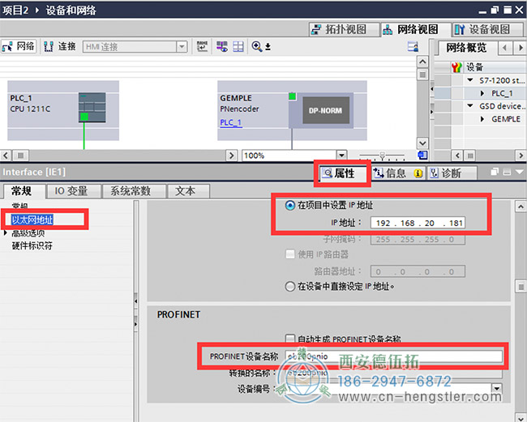Click properties pane scrollbar up arrow

[521, 207]
